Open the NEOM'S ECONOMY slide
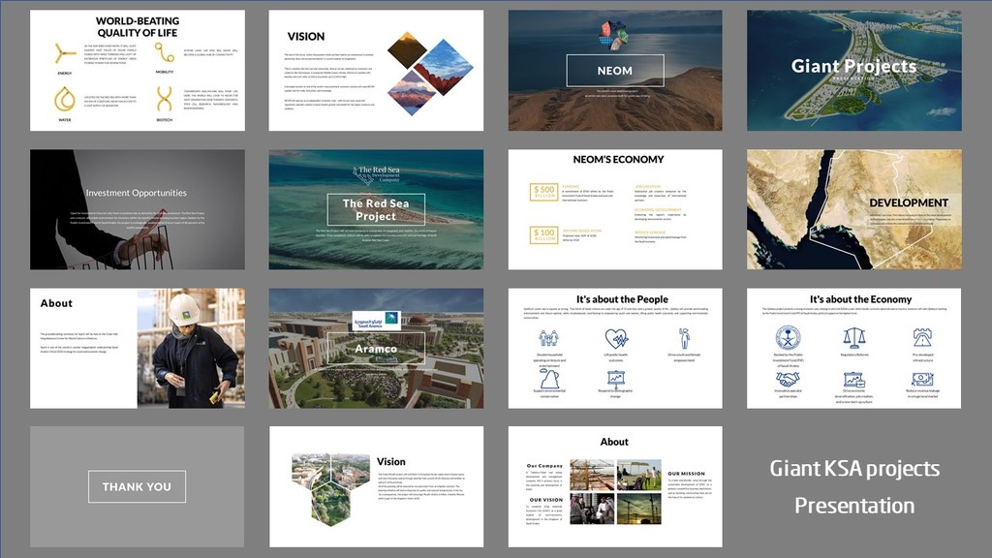 (x=615, y=209)
